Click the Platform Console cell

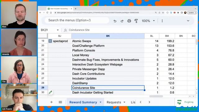tap(108, 50)
